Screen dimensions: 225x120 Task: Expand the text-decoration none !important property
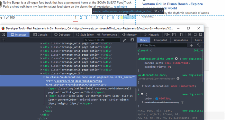click(x=143, y=86)
